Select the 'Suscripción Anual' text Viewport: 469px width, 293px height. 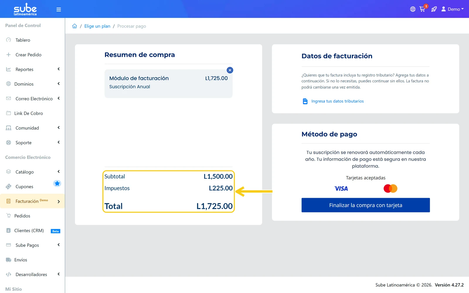click(x=130, y=87)
